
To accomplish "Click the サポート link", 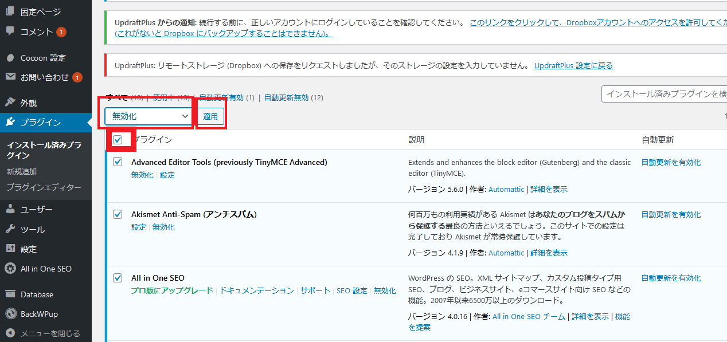I will coord(315,291).
